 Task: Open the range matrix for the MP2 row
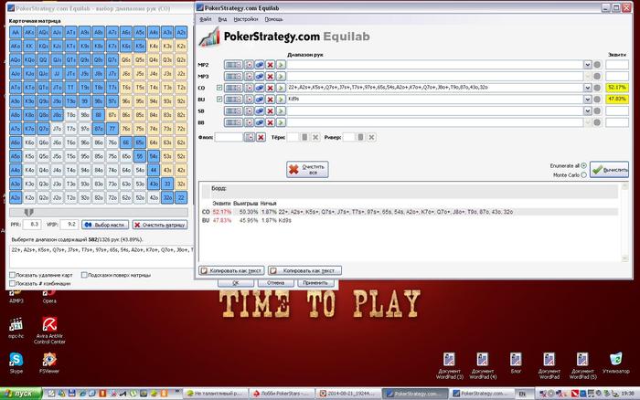click(x=233, y=65)
